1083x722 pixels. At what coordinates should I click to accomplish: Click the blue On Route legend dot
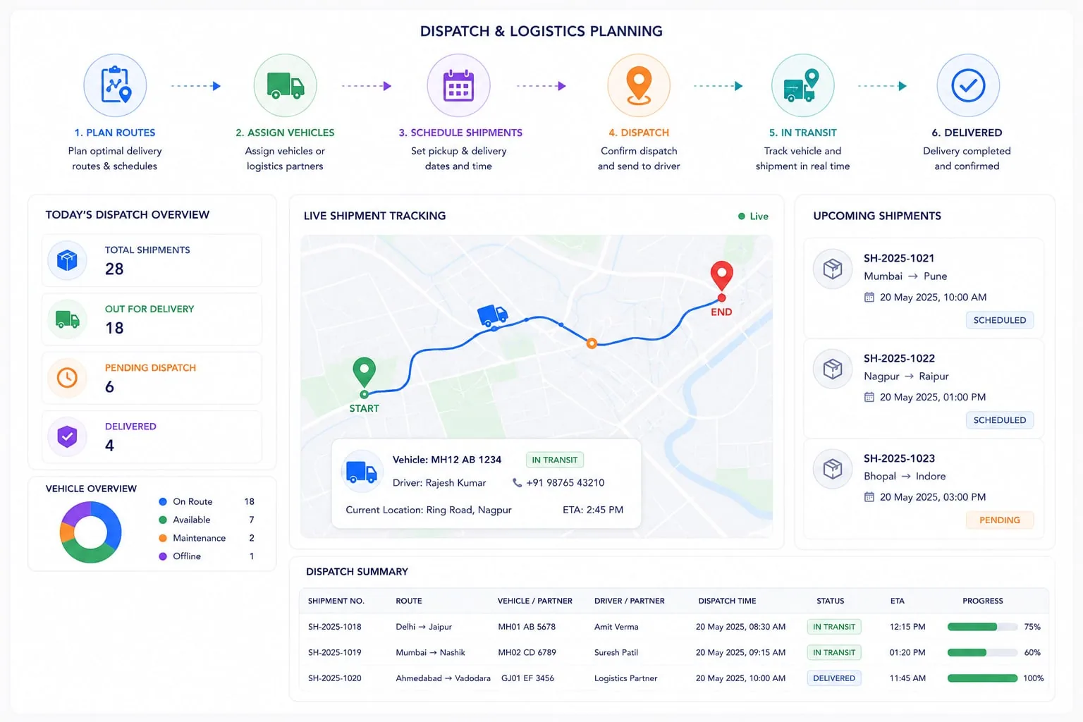tap(163, 502)
